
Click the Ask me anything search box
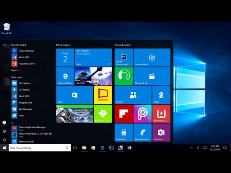[x=39, y=148]
